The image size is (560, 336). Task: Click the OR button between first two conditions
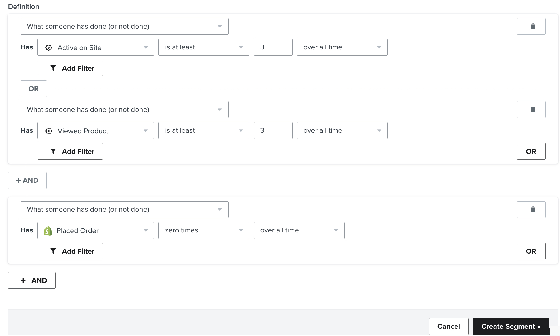(x=34, y=88)
